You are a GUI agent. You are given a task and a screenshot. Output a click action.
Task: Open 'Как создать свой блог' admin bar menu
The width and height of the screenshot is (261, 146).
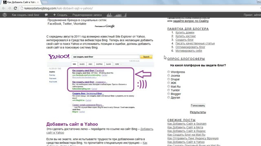25,15
